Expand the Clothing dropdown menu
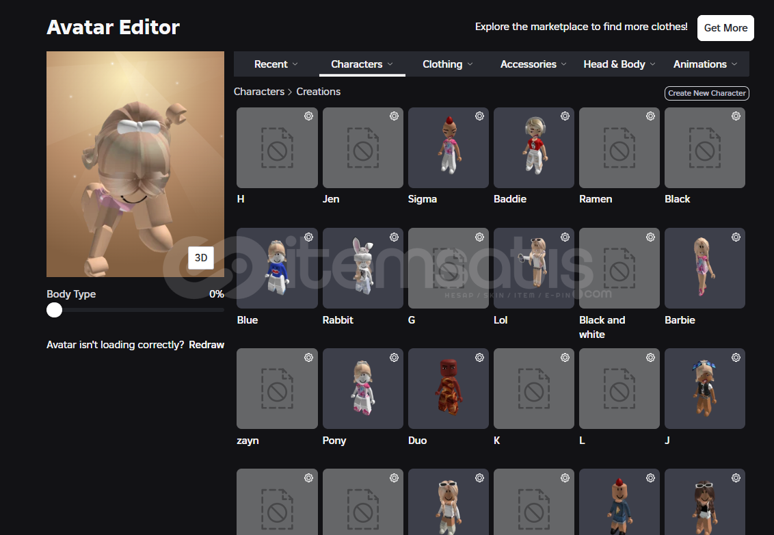 tap(447, 64)
